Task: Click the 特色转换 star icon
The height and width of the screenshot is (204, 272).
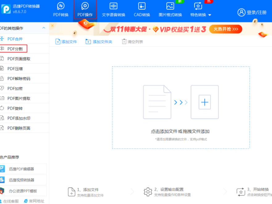Action: (x=198, y=6)
